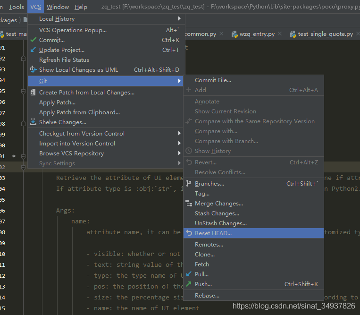Viewport: 360px width, 315px height.
Task: Select Rebase... in Git submenu
Action: click(x=253, y=296)
